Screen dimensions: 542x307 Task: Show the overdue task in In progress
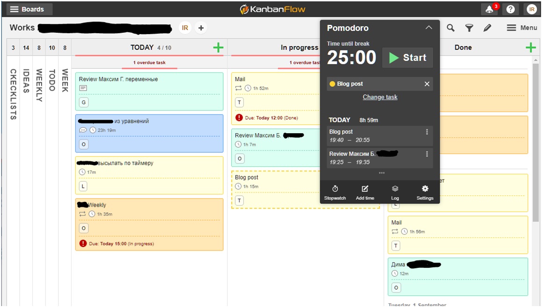pyautogui.click(x=304, y=63)
